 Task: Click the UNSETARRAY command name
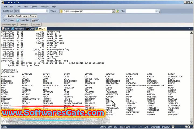(133, 112)
